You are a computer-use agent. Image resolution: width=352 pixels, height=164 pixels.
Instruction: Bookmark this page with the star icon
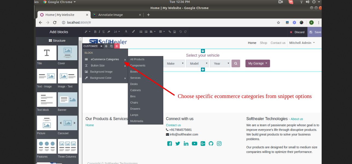coord(278,23)
